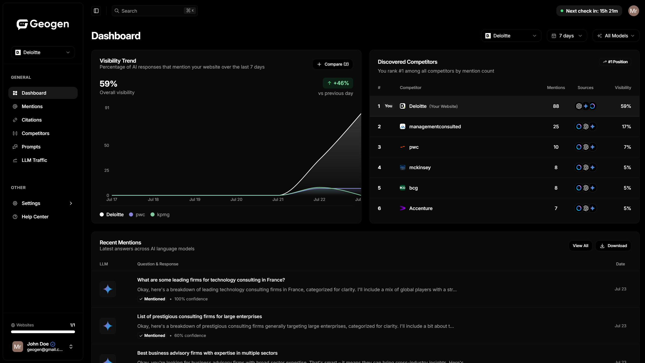645x363 pixels.
Task: Click the ChatGPT source icon in Deloitte row
Action: coord(579,106)
